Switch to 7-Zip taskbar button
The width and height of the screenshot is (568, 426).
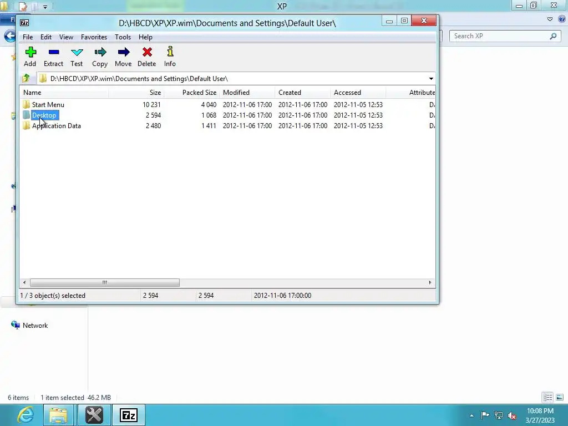pos(129,415)
